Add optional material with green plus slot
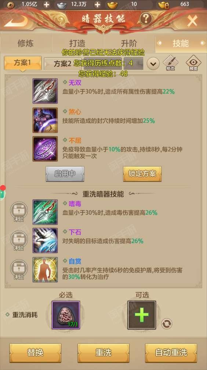This screenshot has height=370, width=207. tap(142, 315)
